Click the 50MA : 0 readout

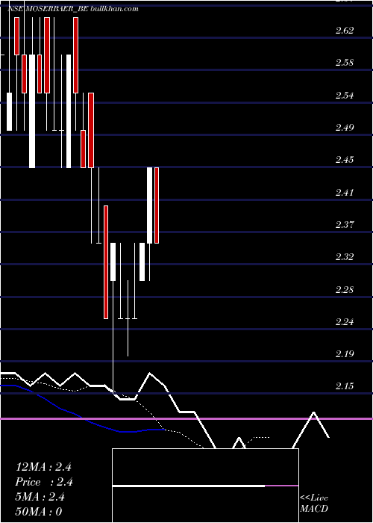(x=39, y=511)
